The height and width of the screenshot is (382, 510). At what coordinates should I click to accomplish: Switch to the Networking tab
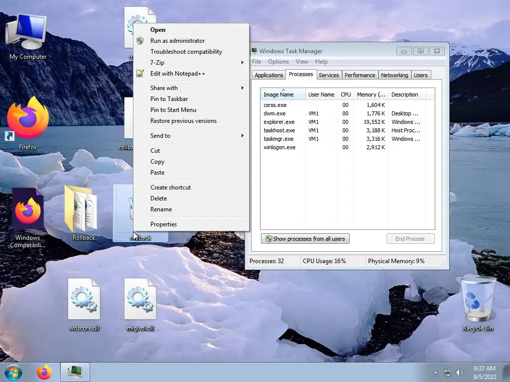394,75
